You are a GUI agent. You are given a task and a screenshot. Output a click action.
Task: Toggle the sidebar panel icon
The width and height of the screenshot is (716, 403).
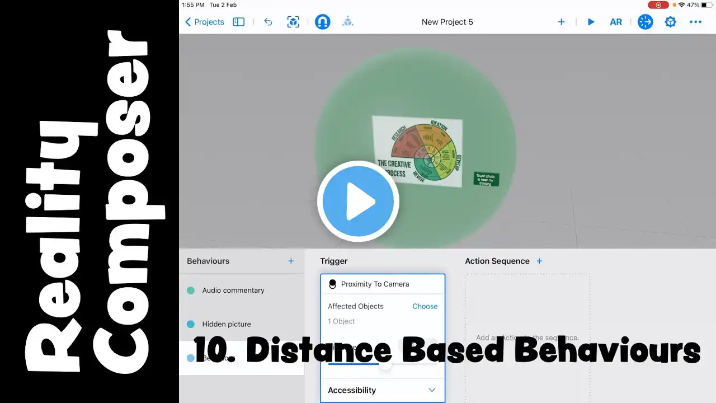(x=239, y=22)
